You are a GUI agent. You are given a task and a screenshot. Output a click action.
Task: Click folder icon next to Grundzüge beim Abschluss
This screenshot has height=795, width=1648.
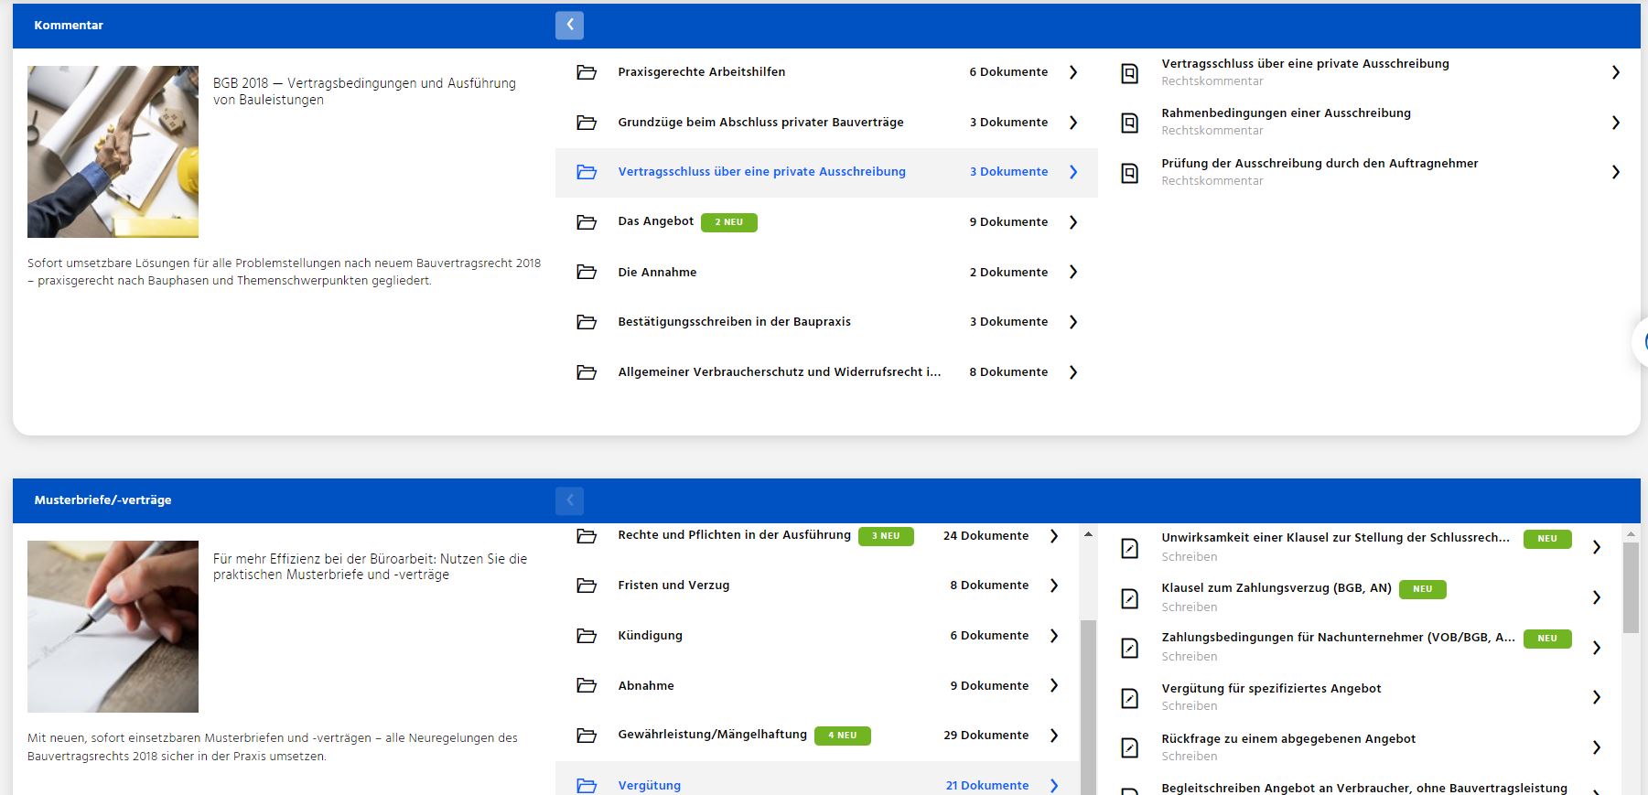pyautogui.click(x=587, y=123)
